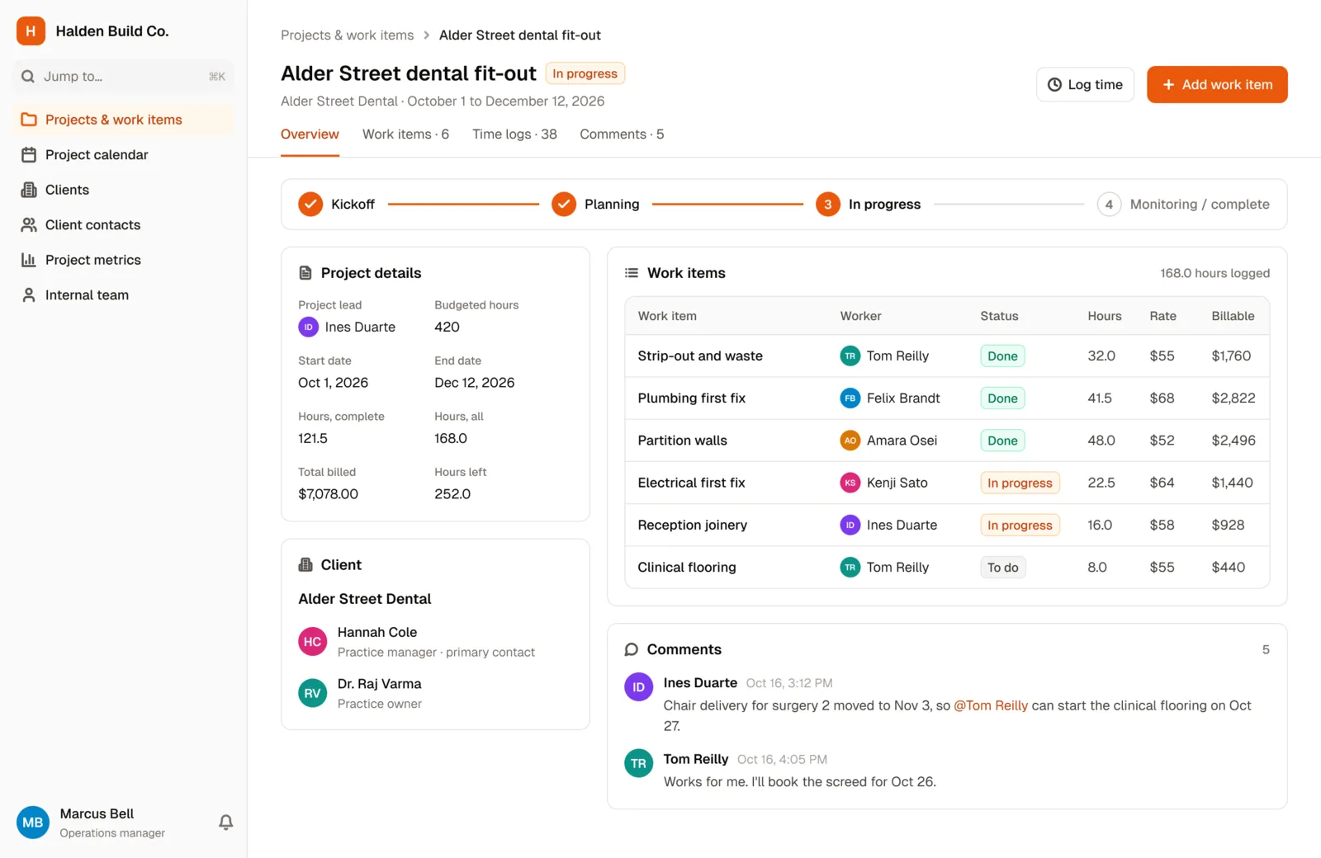Switch to the Work items tab
1321x858 pixels.
pyautogui.click(x=405, y=134)
